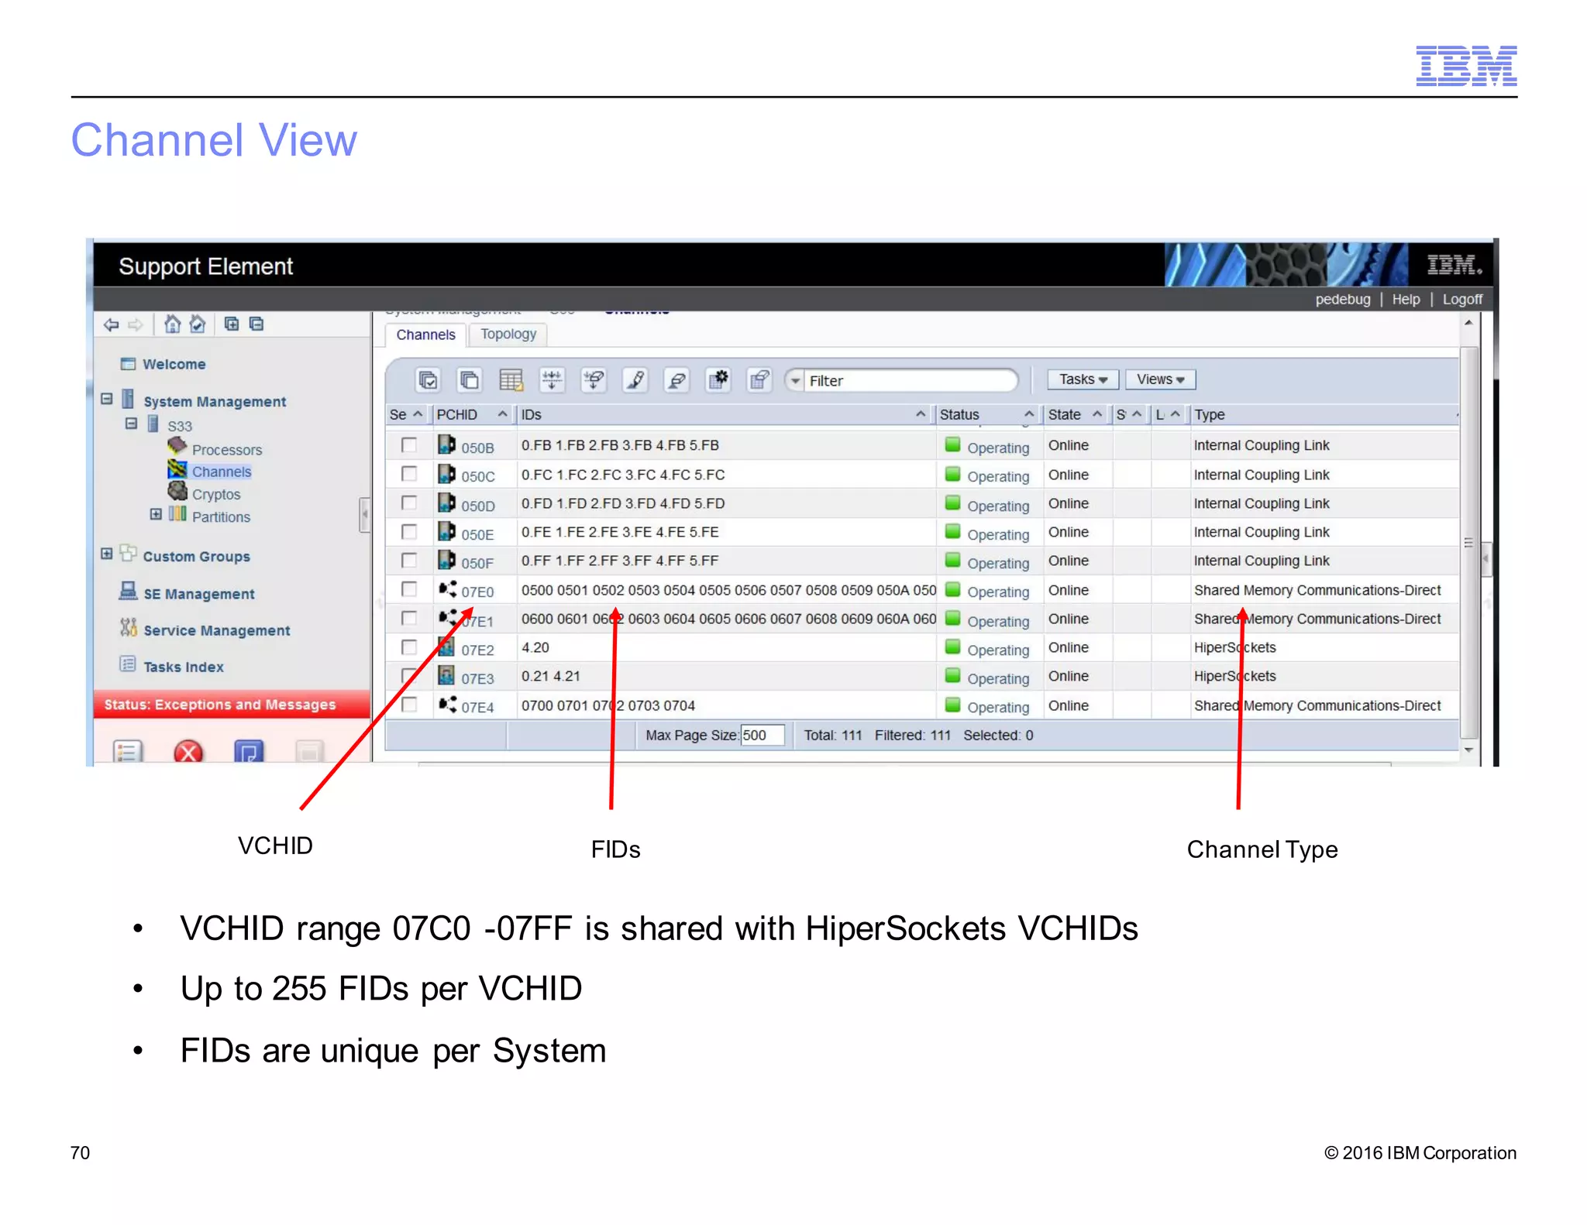Viewport: 1587px width, 1225px height.
Task: Click the Manage Views toolbar icon
Action: coord(759,379)
